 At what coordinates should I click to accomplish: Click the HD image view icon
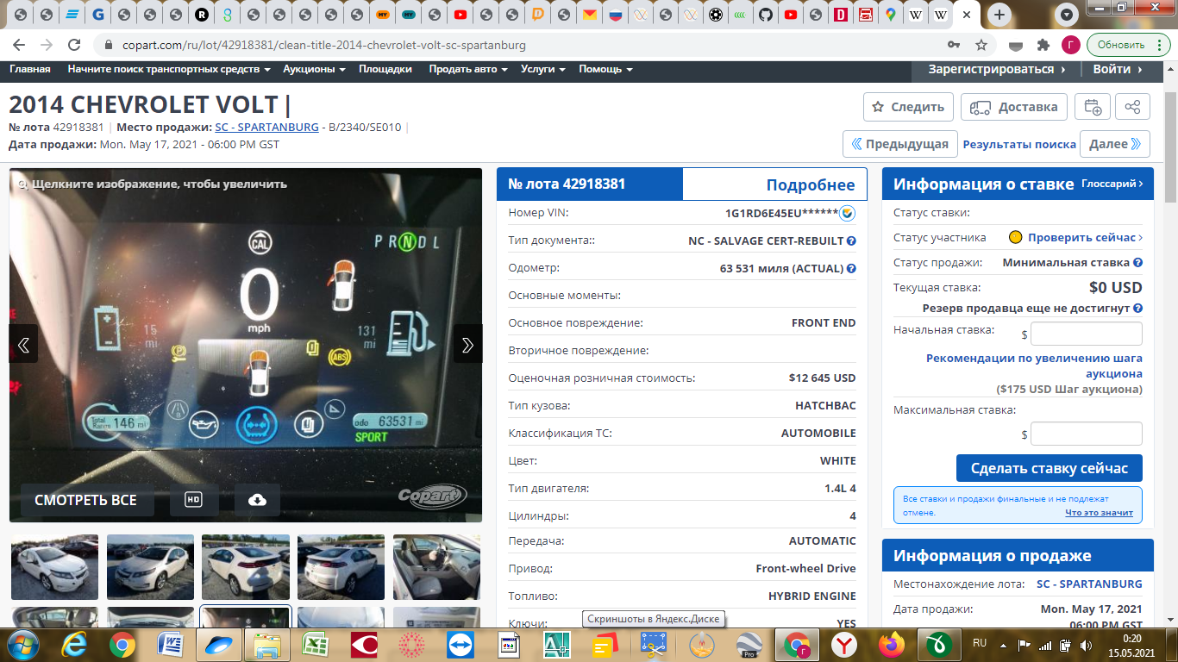(x=193, y=500)
